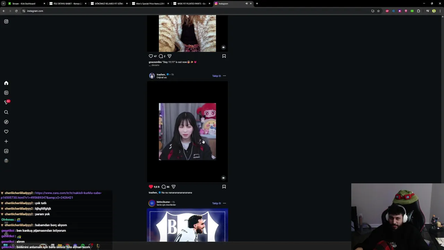444x250 pixels.
Task: View site information icon in address bar
Action: pyautogui.click(x=24, y=11)
